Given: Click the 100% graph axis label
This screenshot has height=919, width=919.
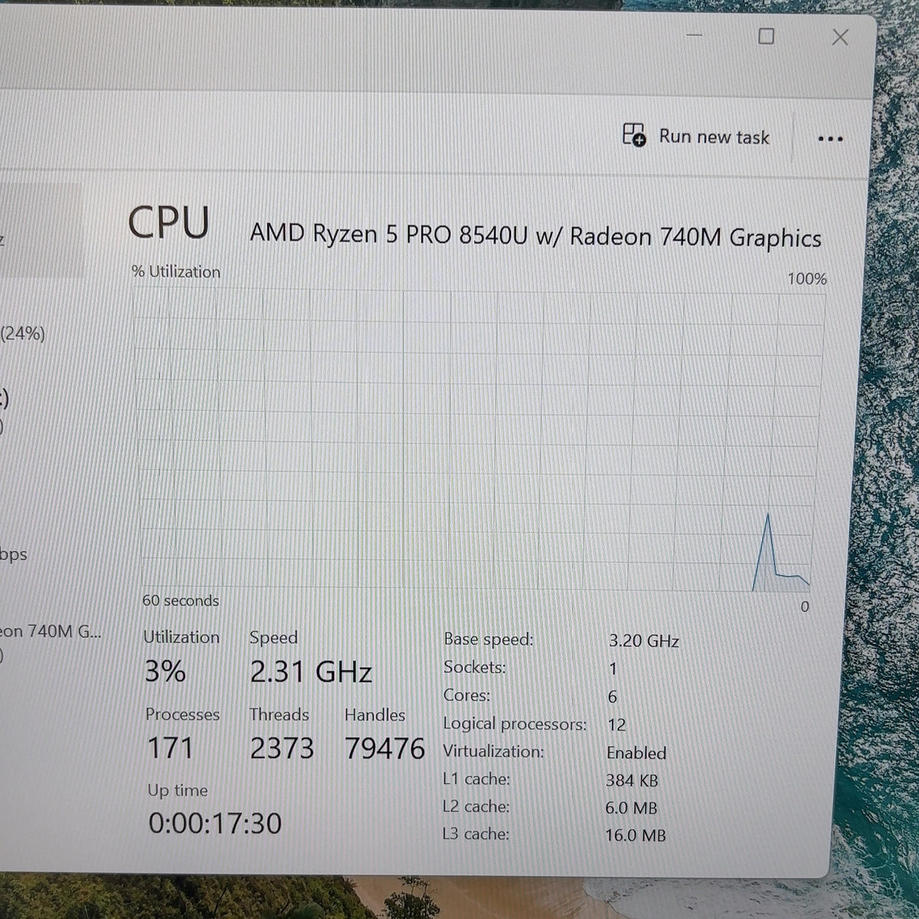Looking at the screenshot, I should click(x=807, y=279).
